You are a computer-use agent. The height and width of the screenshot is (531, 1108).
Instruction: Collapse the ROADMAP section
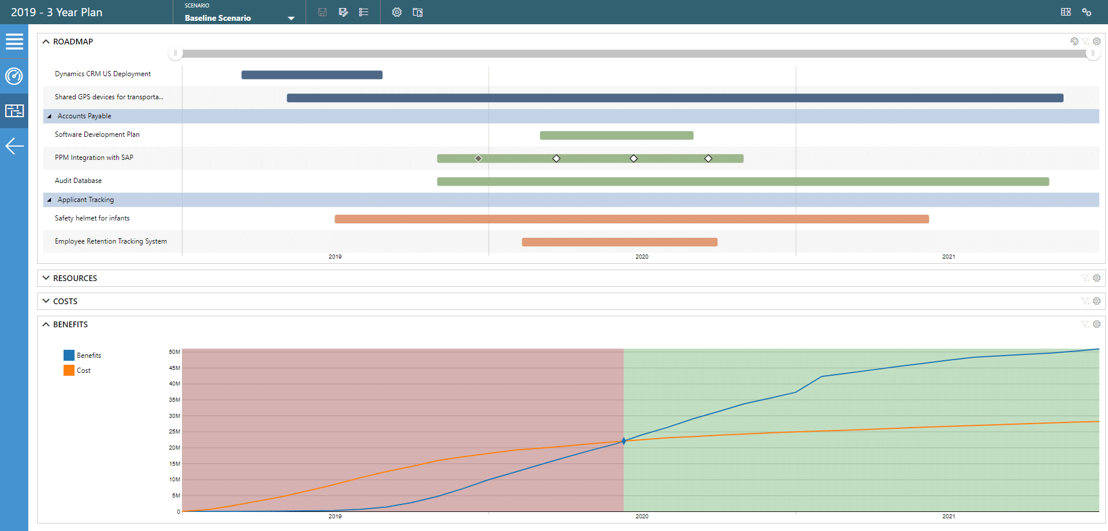coord(46,42)
